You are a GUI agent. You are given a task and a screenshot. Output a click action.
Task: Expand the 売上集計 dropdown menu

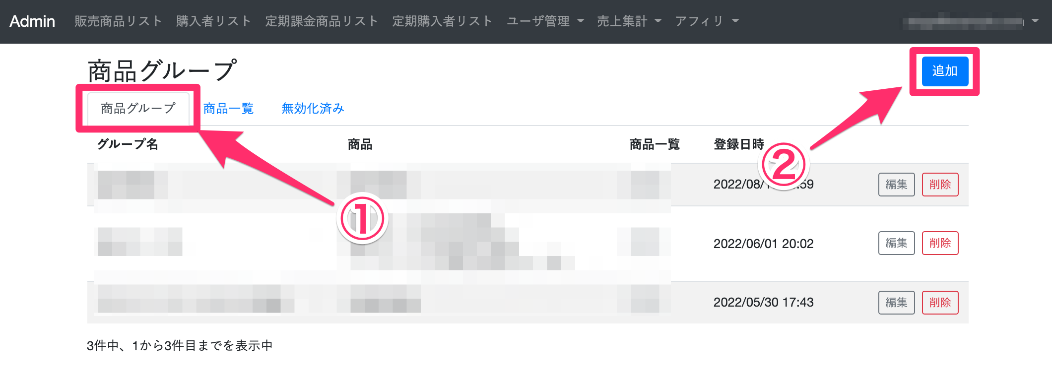pyautogui.click(x=629, y=21)
